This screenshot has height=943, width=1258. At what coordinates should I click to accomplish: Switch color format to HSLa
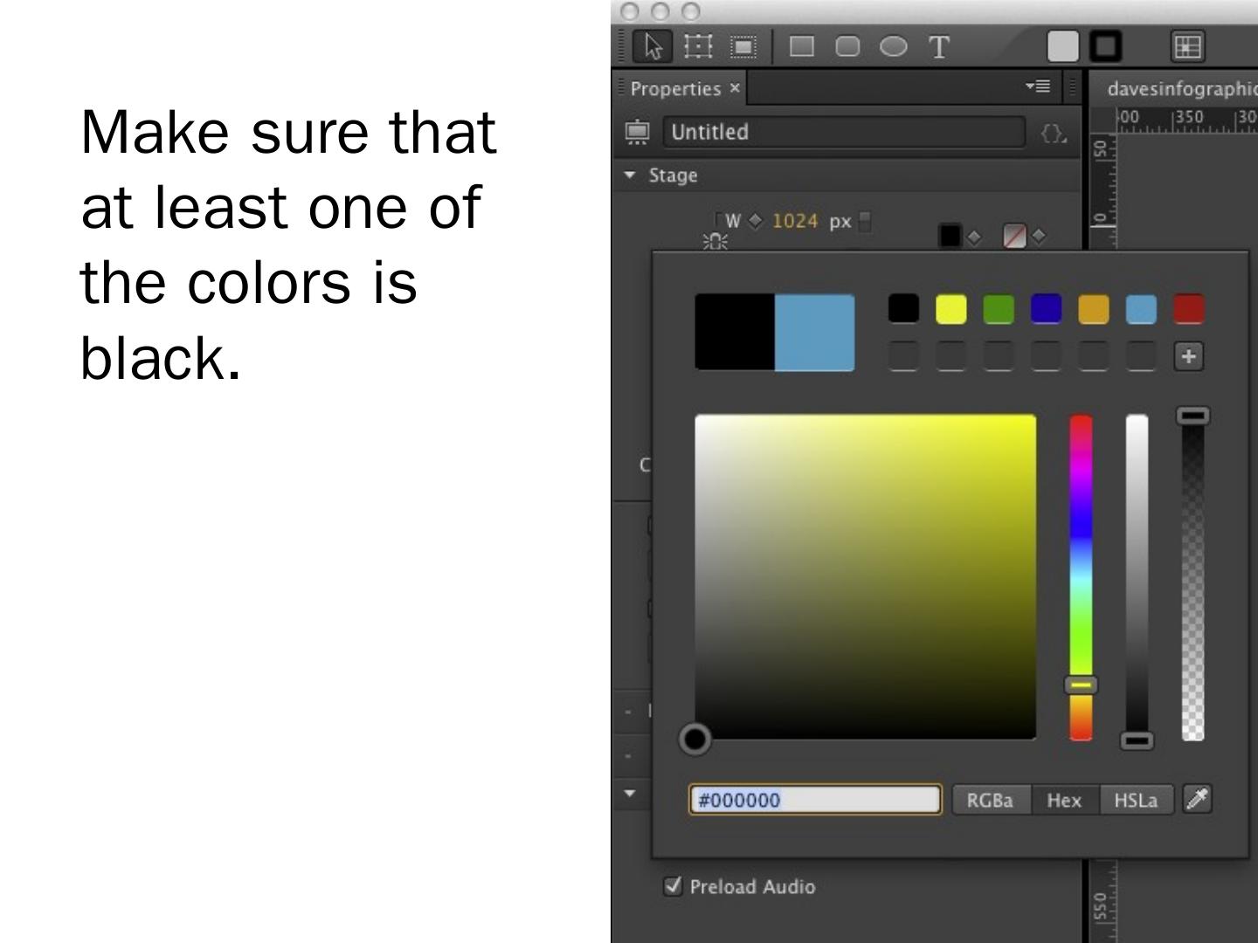(1135, 800)
